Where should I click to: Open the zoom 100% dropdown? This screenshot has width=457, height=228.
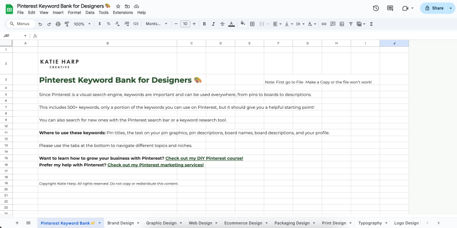pyautogui.click(x=82, y=24)
